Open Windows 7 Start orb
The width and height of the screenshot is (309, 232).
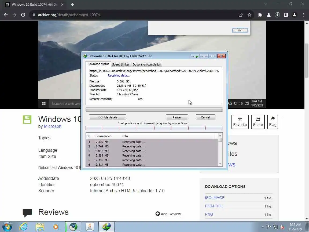[7, 227]
